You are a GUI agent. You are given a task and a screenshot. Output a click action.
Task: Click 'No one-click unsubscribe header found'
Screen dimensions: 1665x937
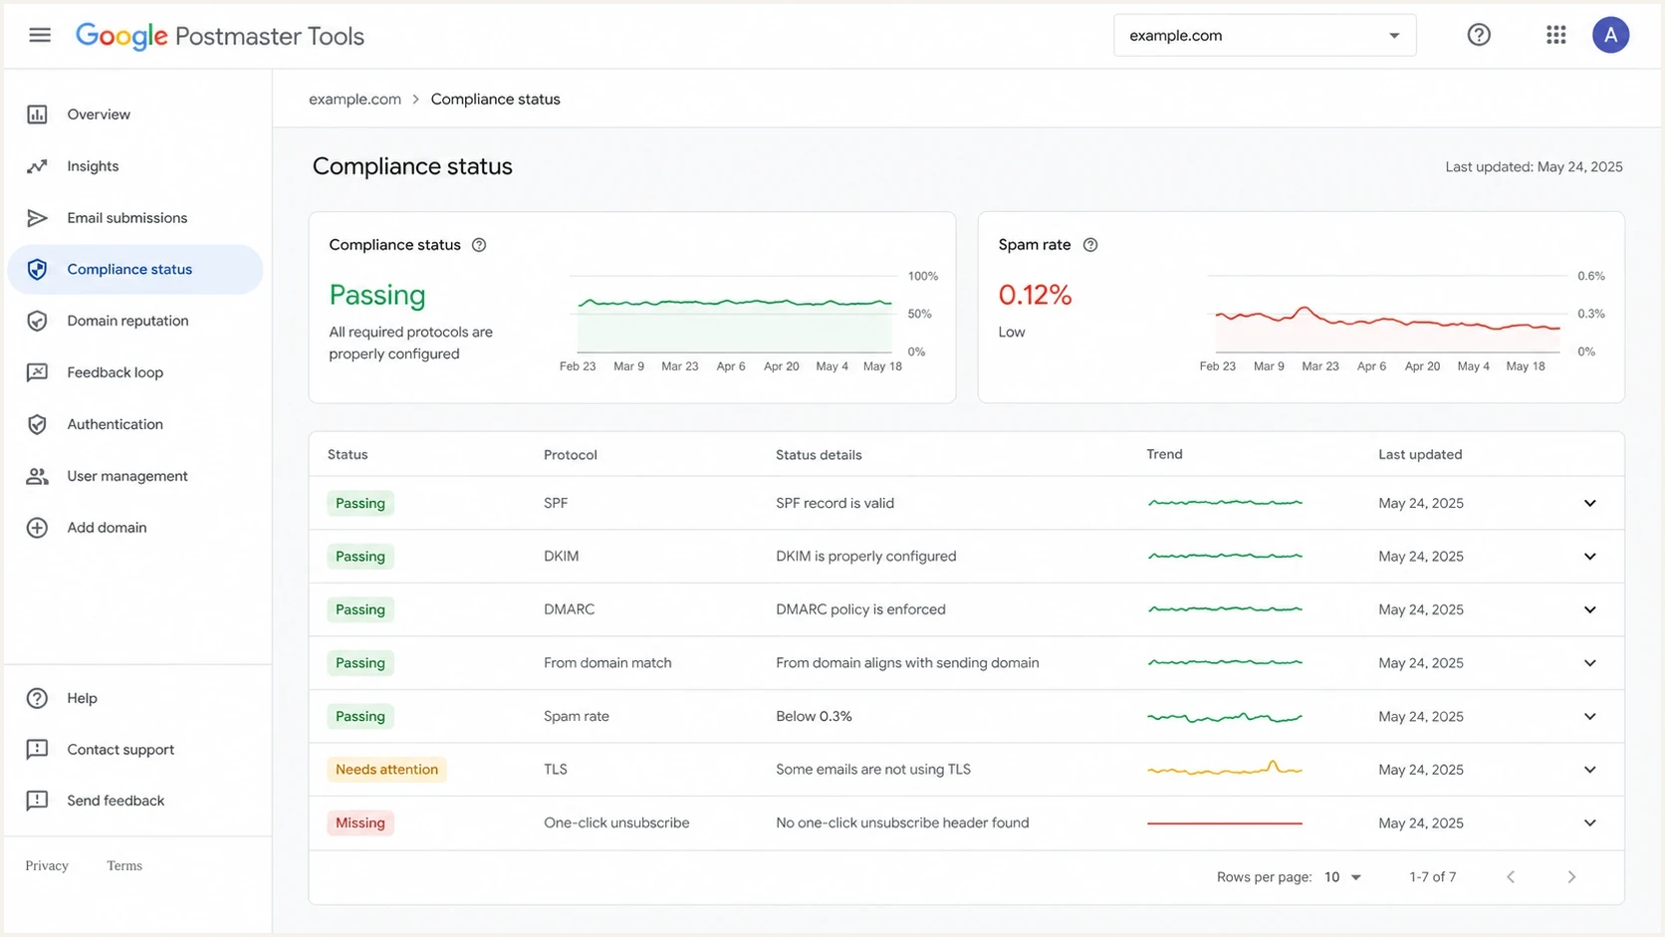(902, 823)
